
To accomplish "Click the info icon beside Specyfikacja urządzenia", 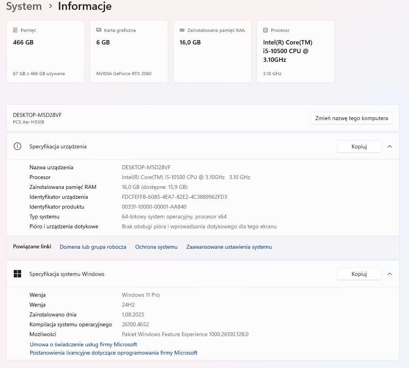I will [x=17, y=146].
